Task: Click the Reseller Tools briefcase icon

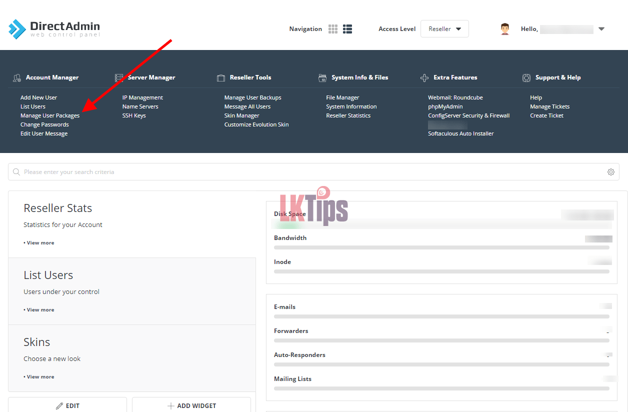Action: click(x=220, y=78)
